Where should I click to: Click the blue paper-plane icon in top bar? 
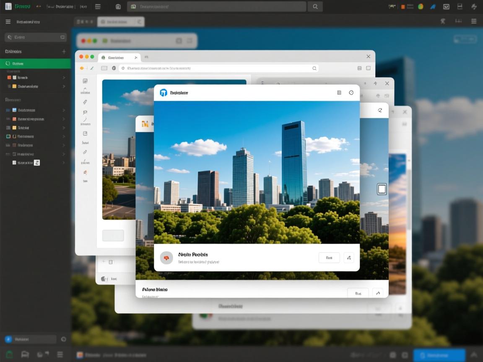click(x=433, y=7)
